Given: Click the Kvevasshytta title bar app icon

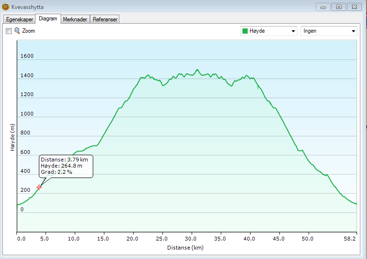Looking at the screenshot, I should pyautogui.click(x=5, y=7).
